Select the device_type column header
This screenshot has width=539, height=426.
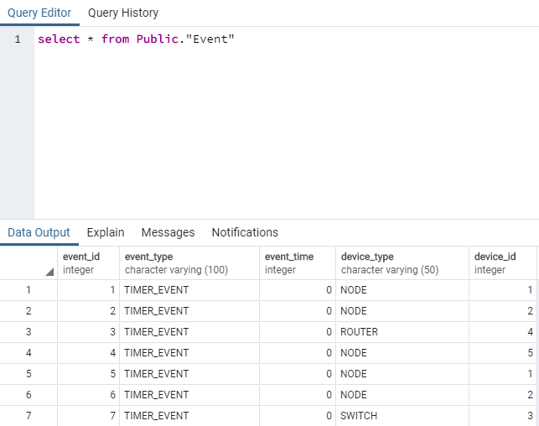click(402, 262)
